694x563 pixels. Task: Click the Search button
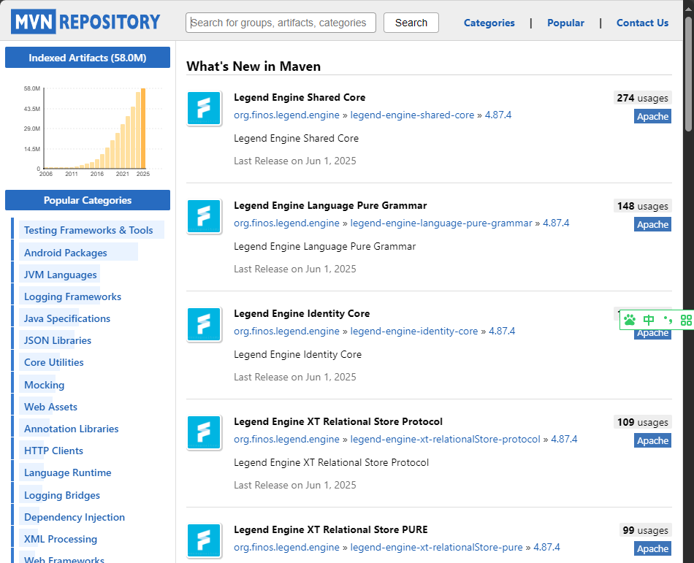411,23
